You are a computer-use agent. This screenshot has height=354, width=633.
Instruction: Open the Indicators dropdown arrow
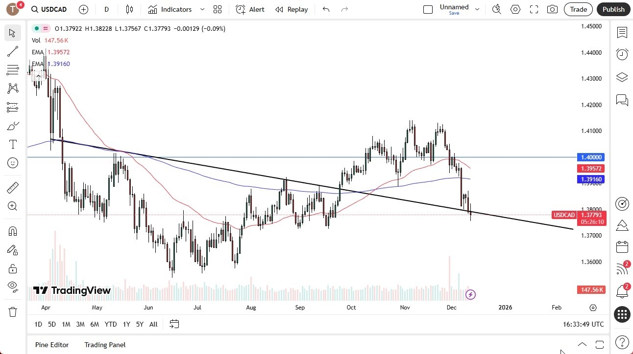click(x=202, y=9)
